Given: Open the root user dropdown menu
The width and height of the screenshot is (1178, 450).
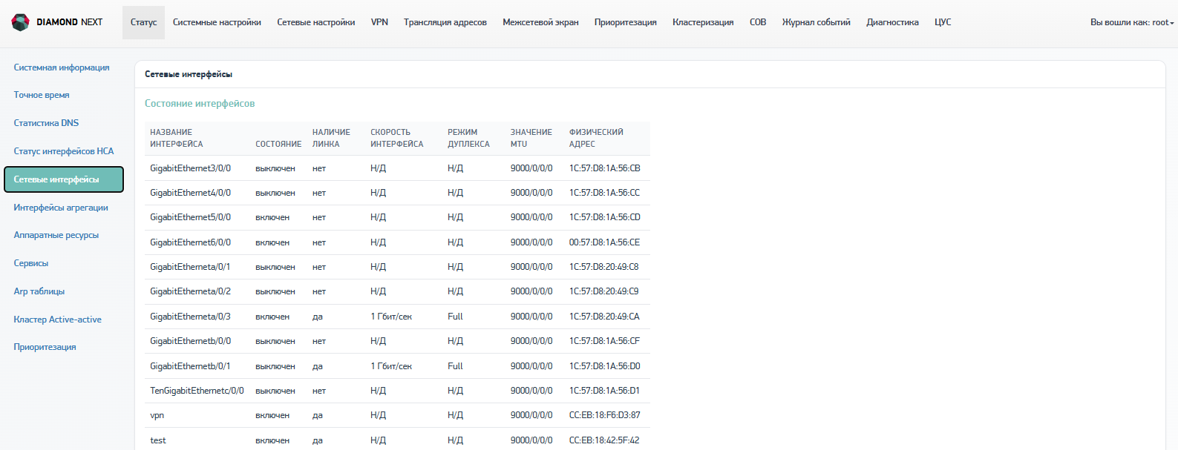Looking at the screenshot, I should (1132, 22).
